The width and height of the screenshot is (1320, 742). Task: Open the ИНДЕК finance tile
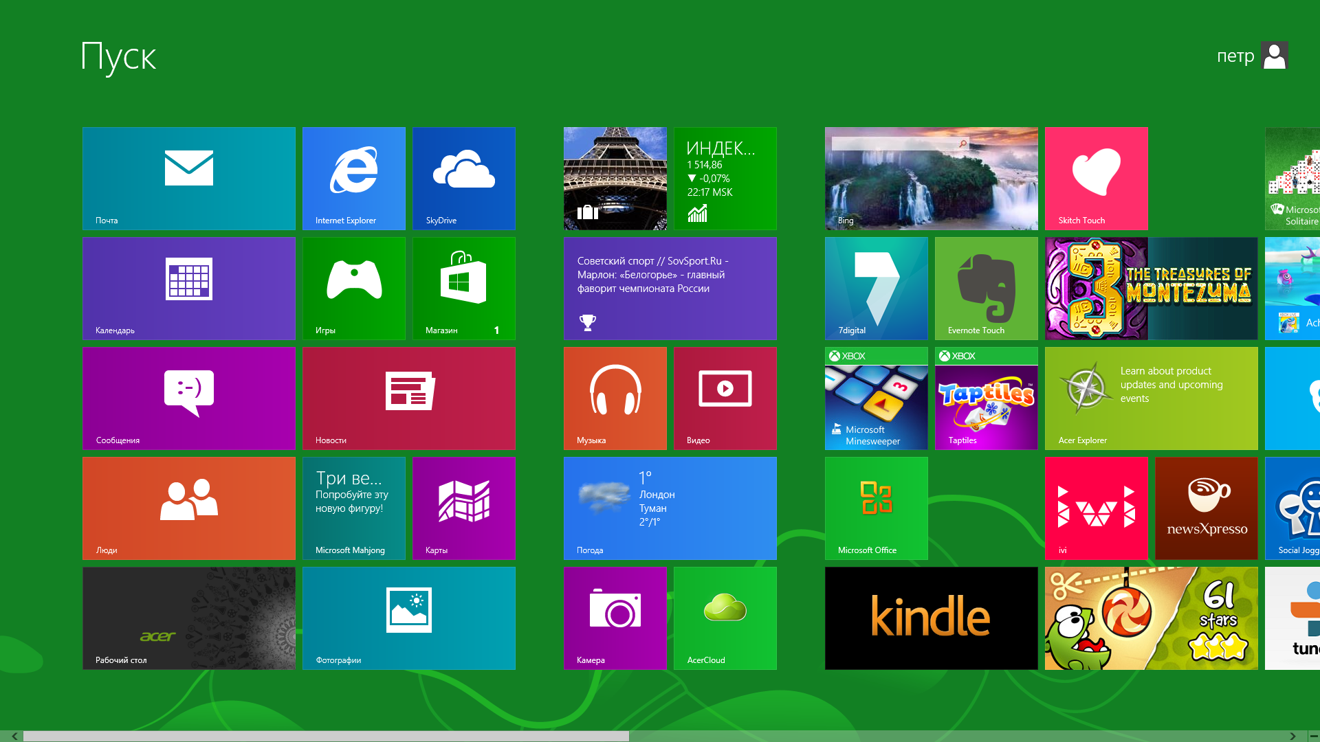pos(725,179)
